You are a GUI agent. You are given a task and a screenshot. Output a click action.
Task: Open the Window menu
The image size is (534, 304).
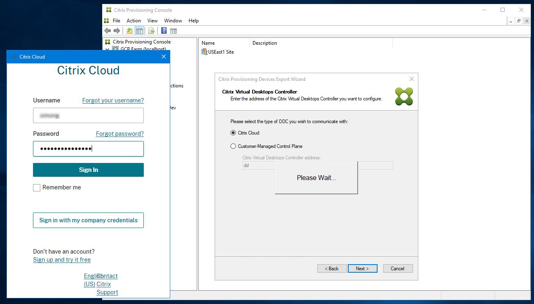point(173,20)
